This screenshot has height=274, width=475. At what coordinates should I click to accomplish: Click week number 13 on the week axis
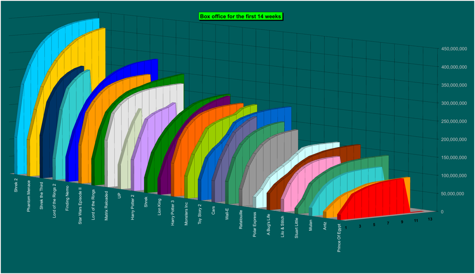click(x=430, y=219)
